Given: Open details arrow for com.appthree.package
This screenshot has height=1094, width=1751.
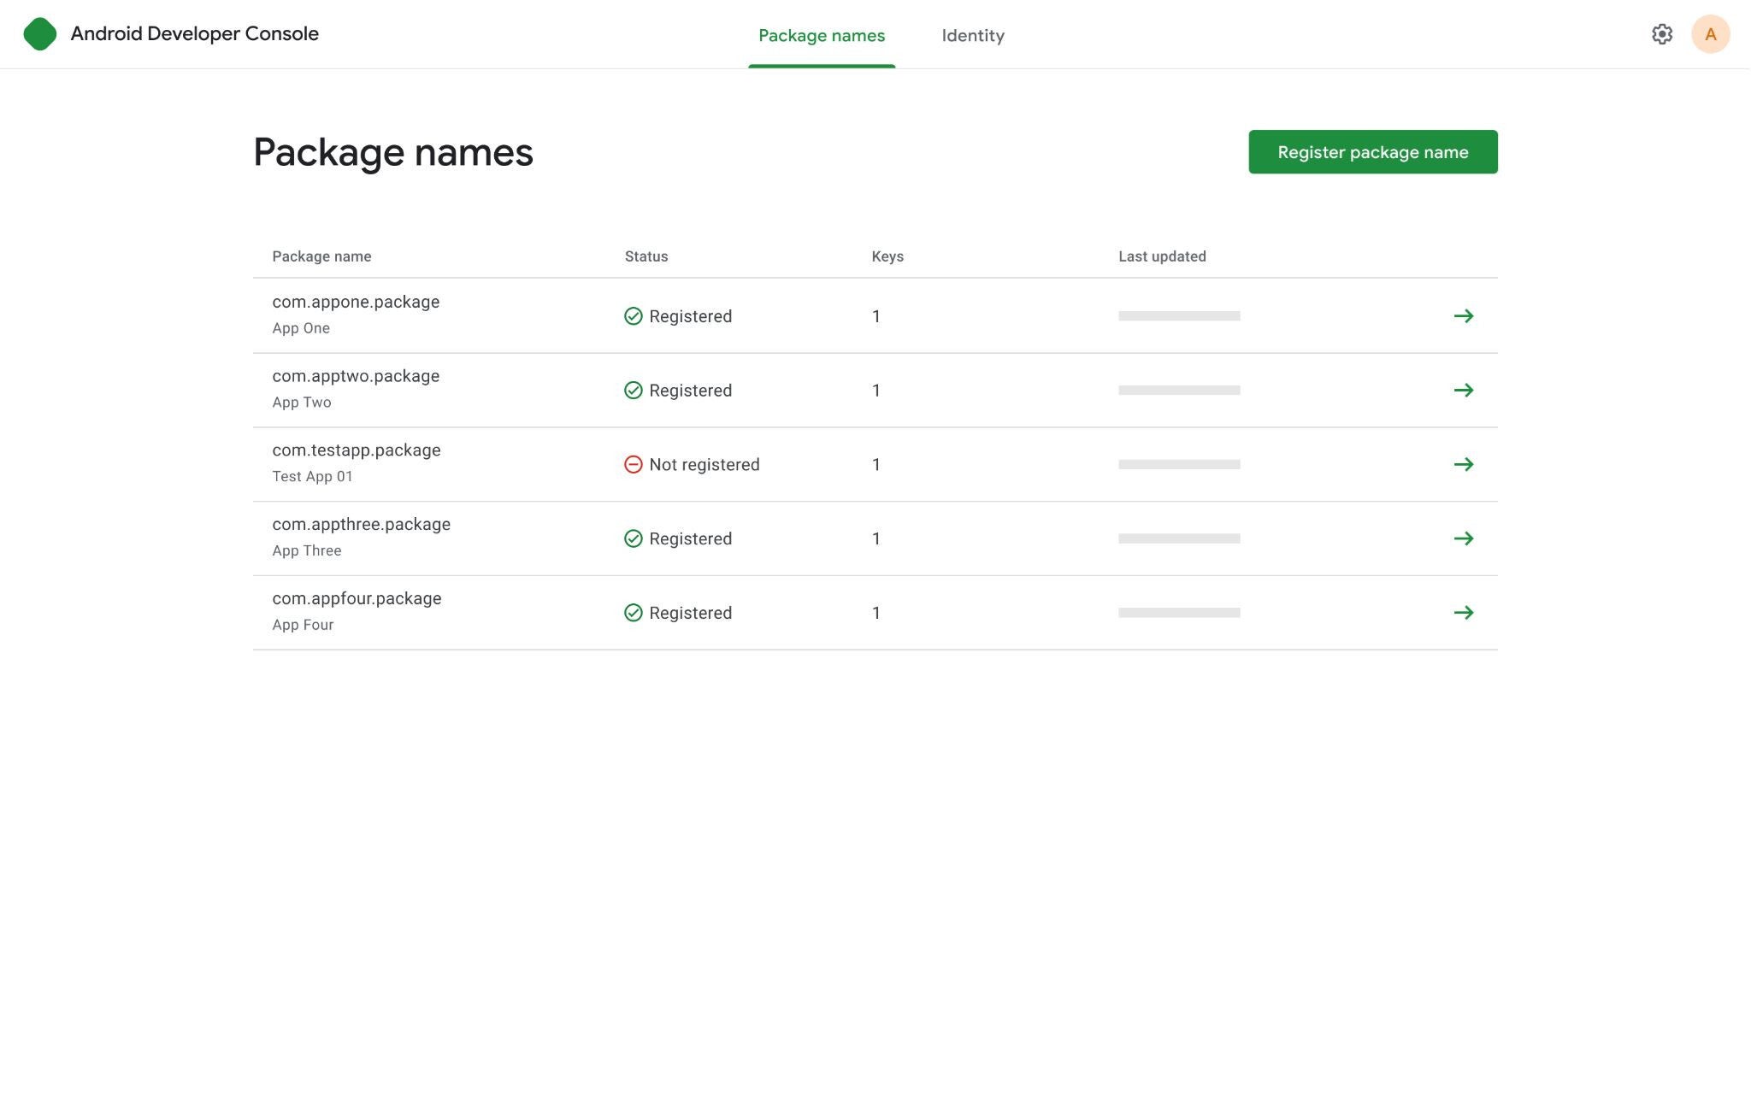Looking at the screenshot, I should pos(1464,538).
